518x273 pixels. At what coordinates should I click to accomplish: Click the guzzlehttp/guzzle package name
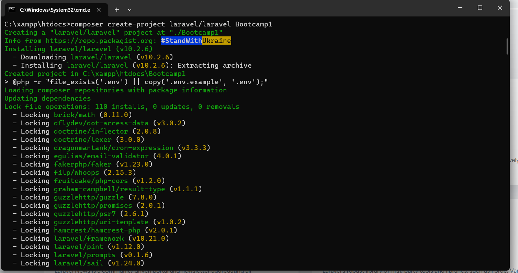[89, 197]
